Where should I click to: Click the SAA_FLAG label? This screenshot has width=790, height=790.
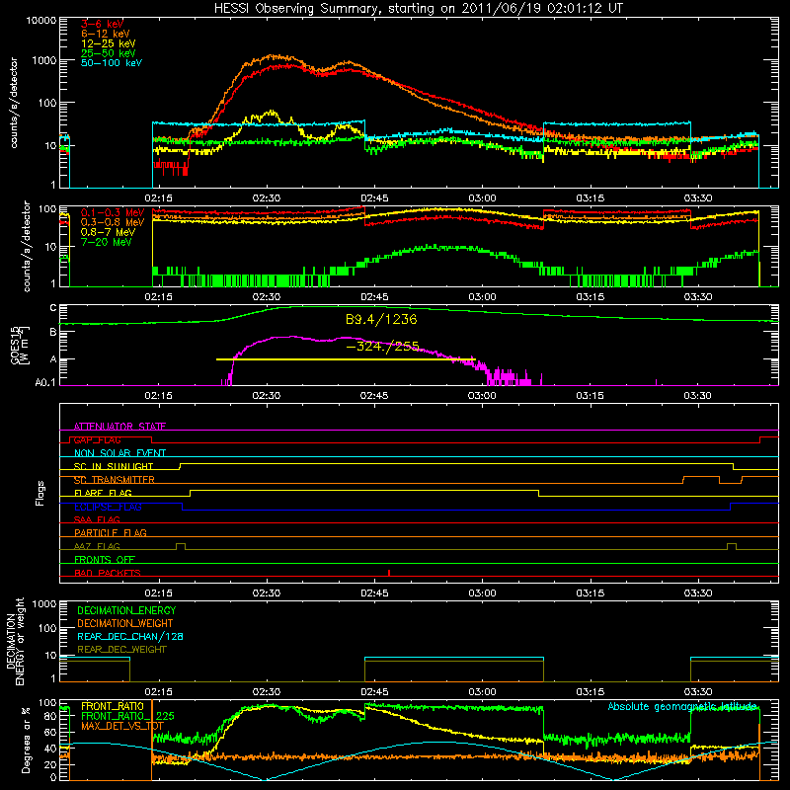97,519
